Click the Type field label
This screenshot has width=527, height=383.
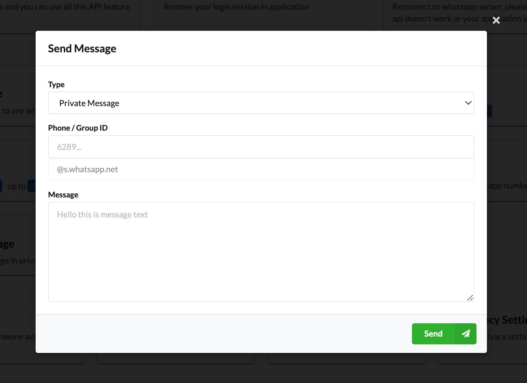pyautogui.click(x=56, y=85)
